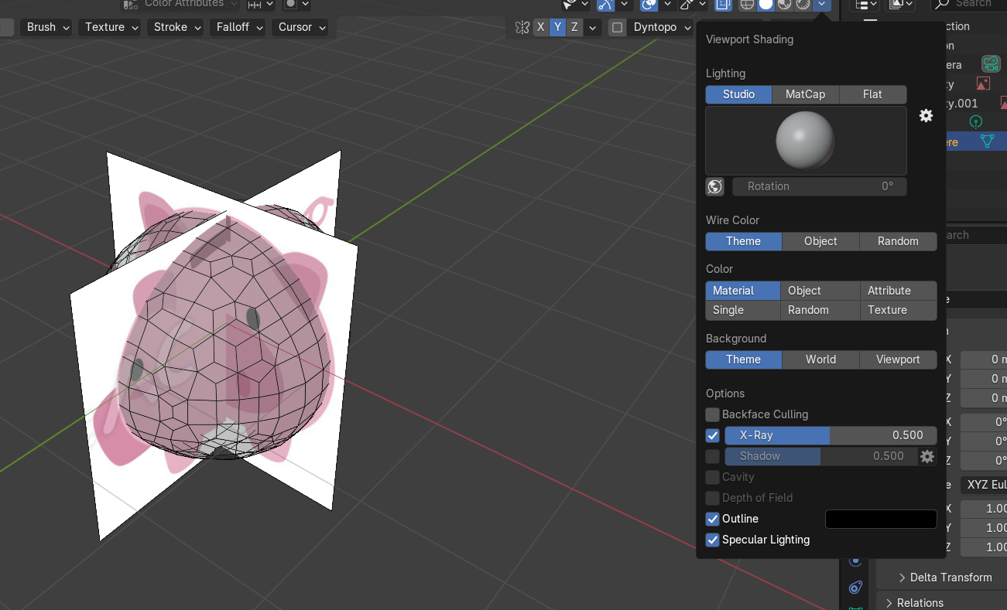Switch to Material Preview shading mode

[x=784, y=4]
